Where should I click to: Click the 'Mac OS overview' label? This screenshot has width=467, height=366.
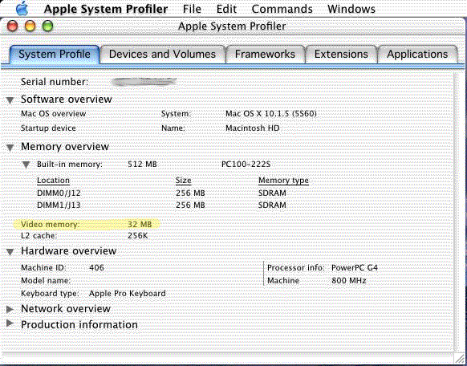tap(53, 114)
